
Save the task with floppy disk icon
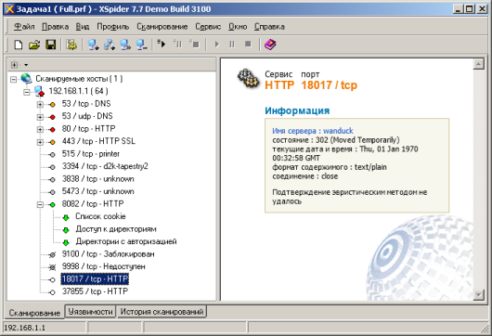[x=51, y=45]
